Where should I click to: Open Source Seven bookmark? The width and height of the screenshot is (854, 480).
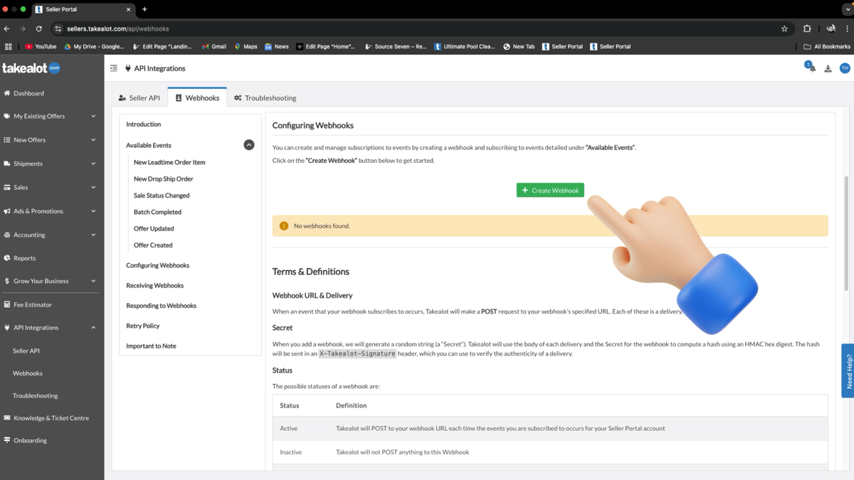[x=396, y=46]
